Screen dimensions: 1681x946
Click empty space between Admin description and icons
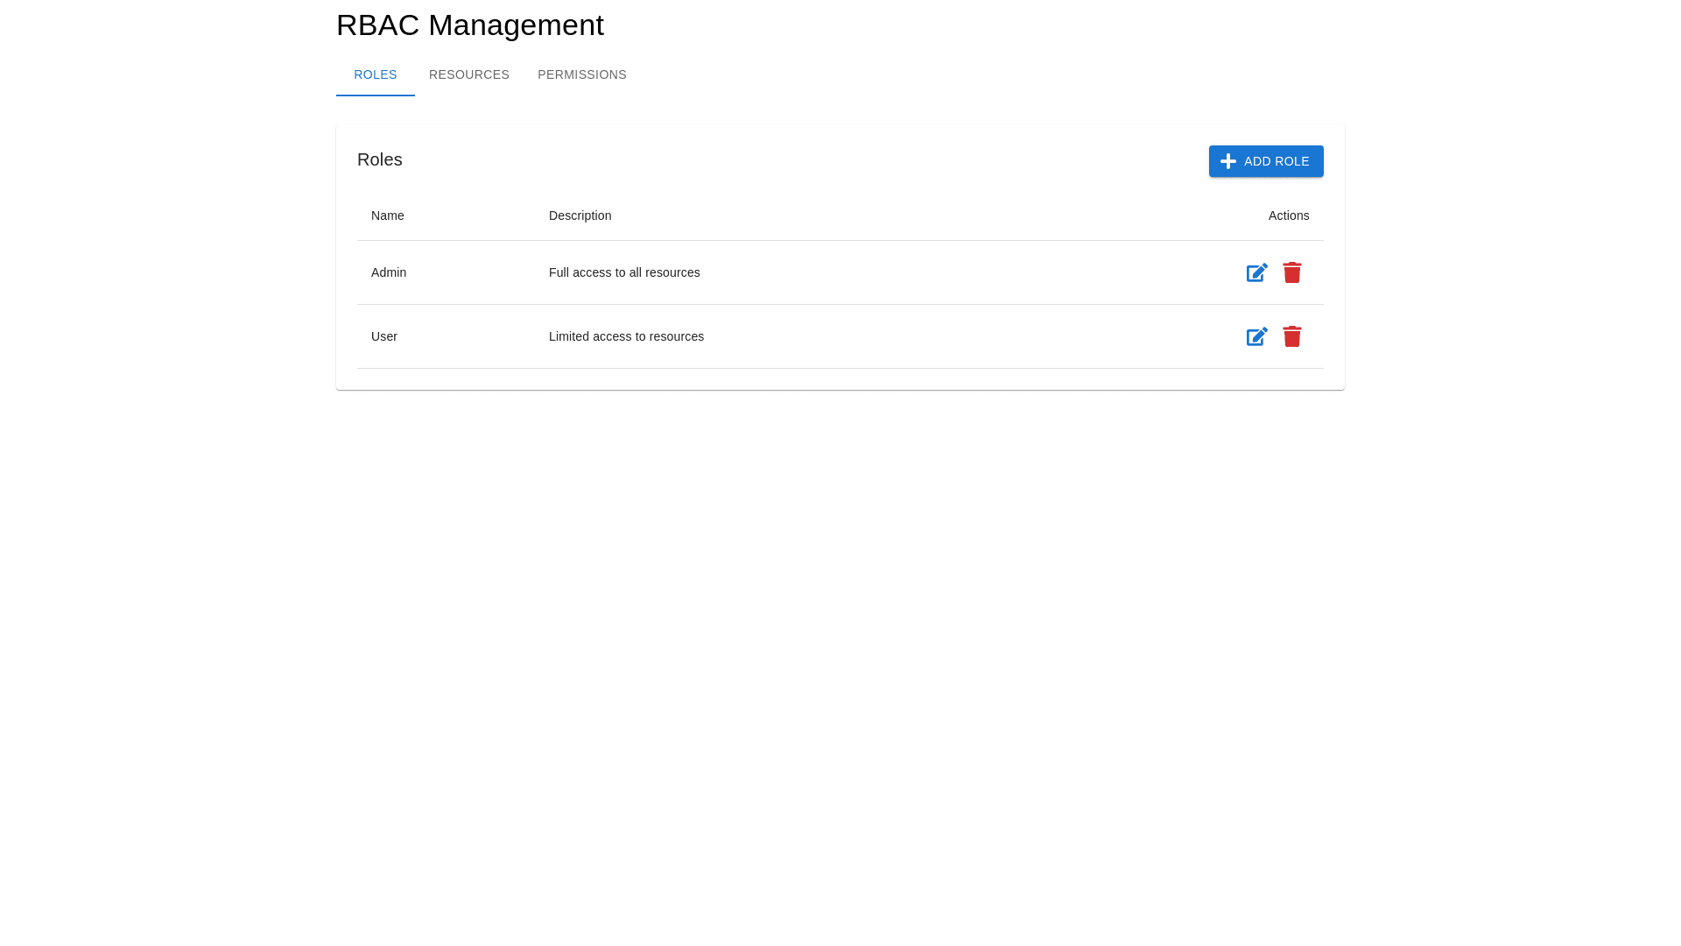[963, 272]
